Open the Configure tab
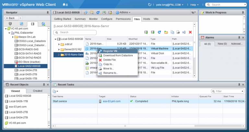Image resolution: width=249 pixels, height=132 pixels. click(x=107, y=19)
